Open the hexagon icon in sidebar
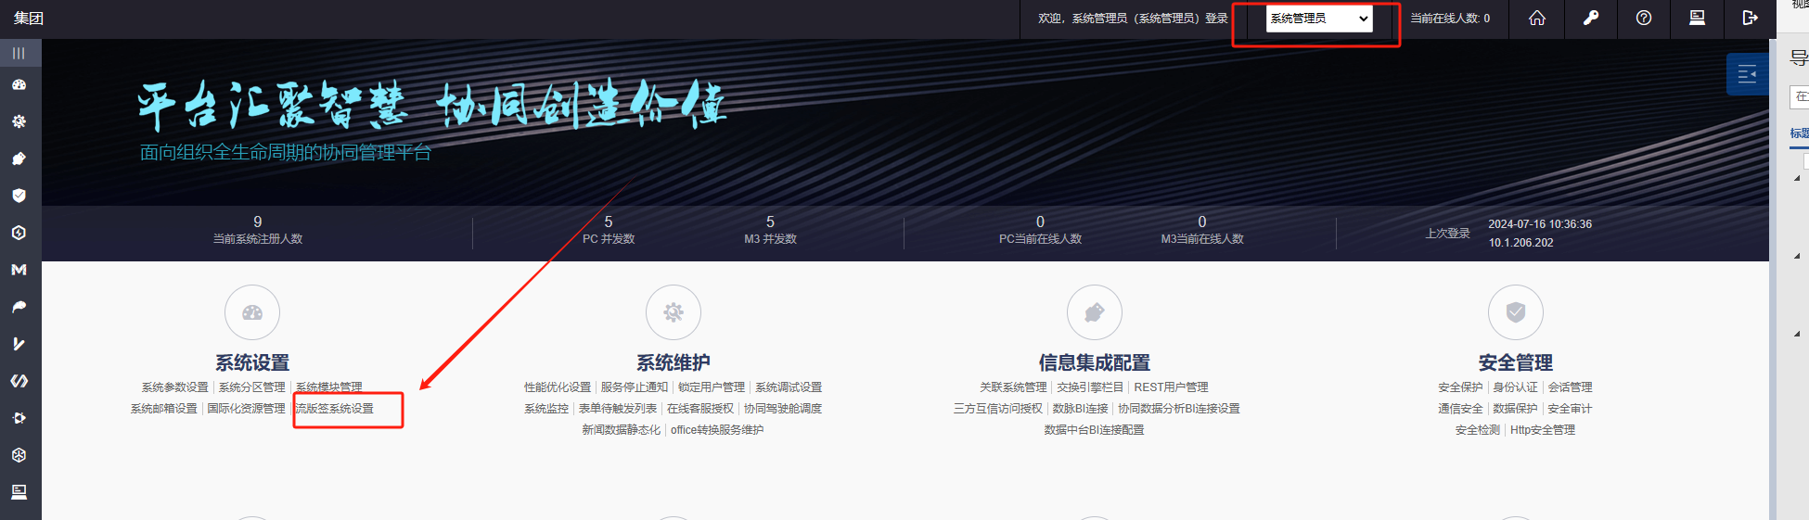Image resolution: width=1809 pixels, height=520 pixels. click(19, 233)
